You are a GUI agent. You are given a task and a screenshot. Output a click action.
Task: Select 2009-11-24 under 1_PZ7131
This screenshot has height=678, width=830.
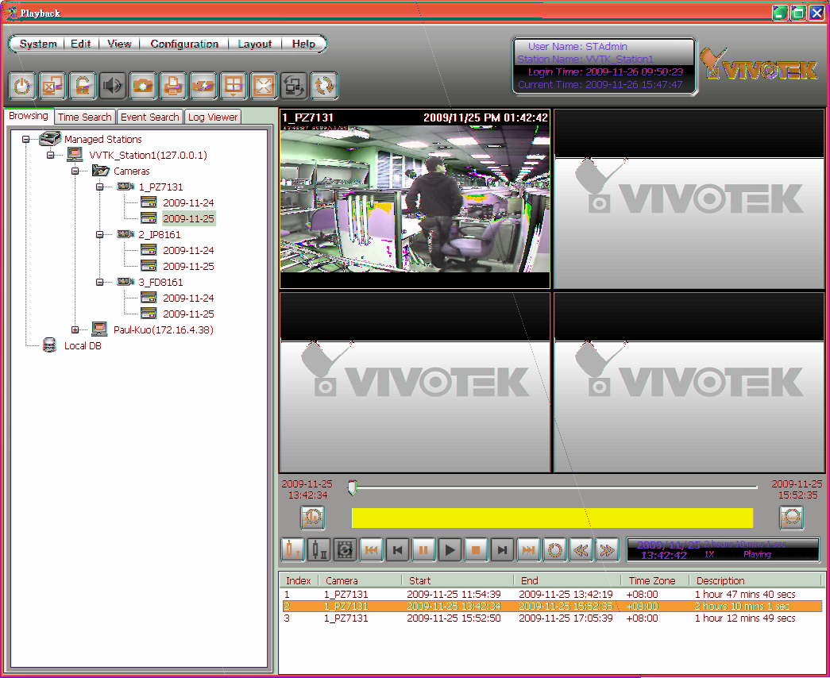pyautogui.click(x=188, y=202)
